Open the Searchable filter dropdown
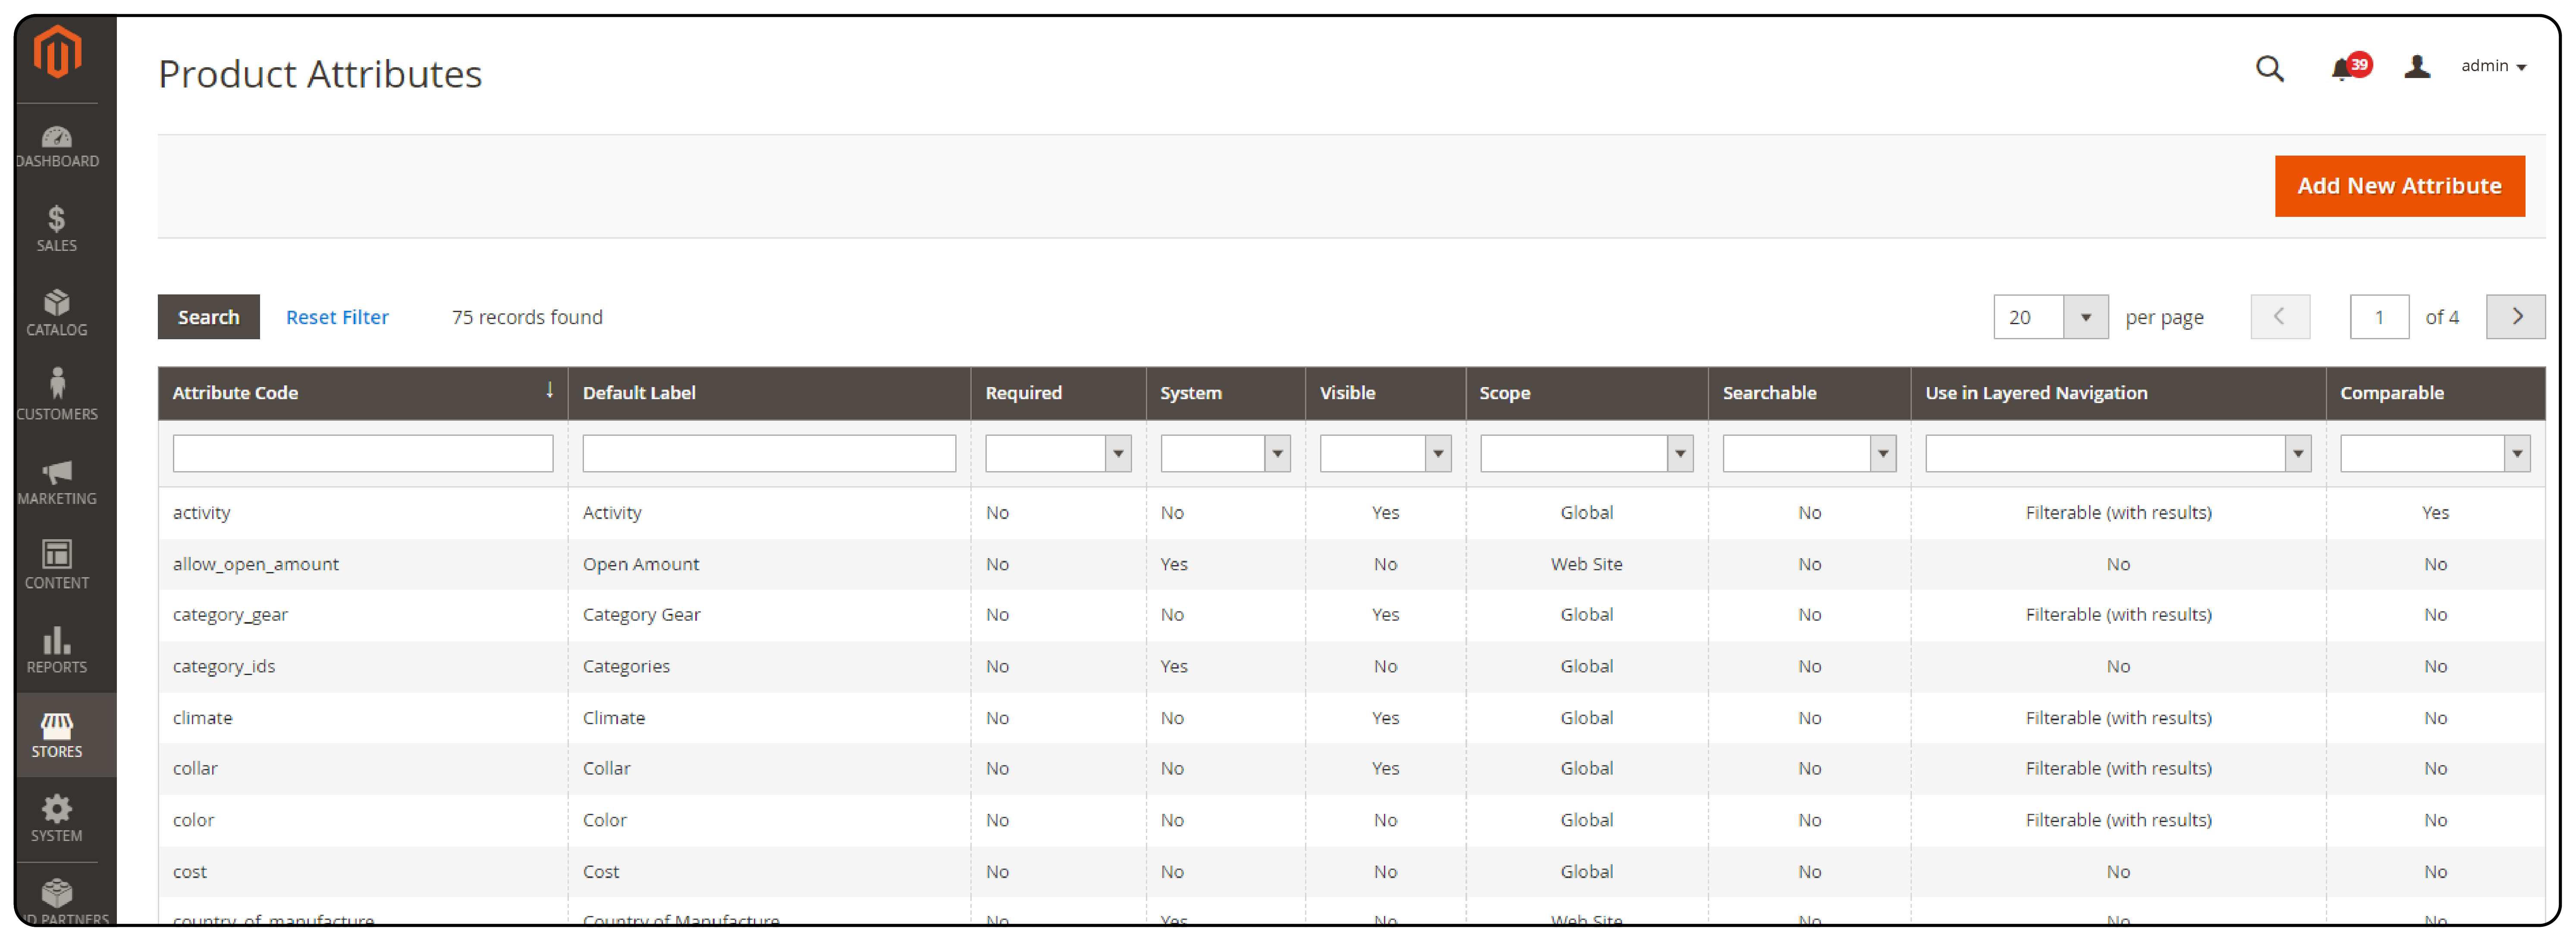 click(1809, 454)
